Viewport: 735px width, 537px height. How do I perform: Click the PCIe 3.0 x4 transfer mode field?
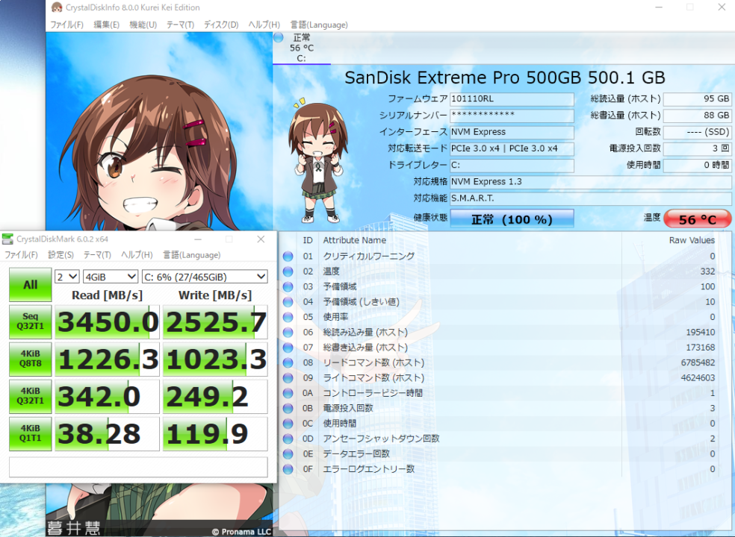click(x=512, y=149)
